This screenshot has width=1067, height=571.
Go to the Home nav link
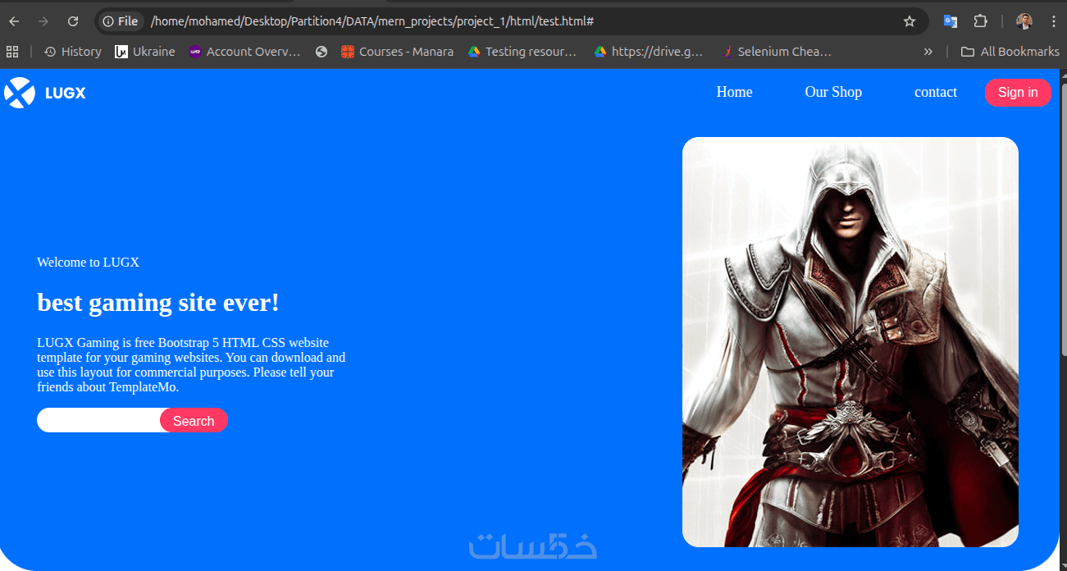click(x=734, y=92)
